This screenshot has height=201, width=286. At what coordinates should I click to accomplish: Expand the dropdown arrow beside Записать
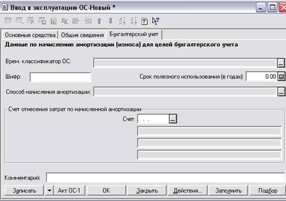point(49,191)
